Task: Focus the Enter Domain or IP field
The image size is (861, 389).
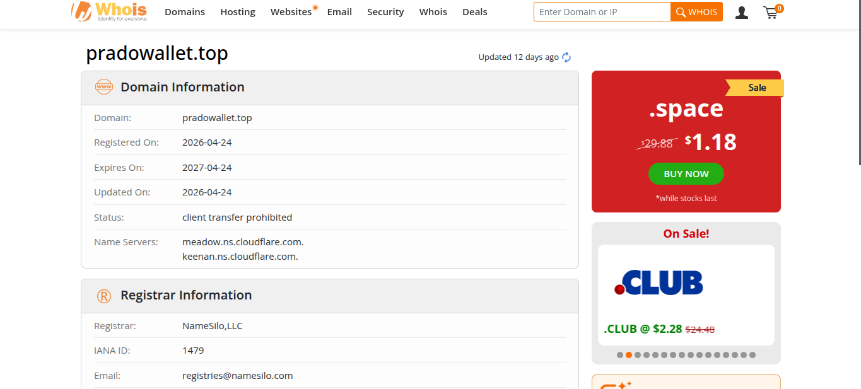Action: (x=602, y=12)
